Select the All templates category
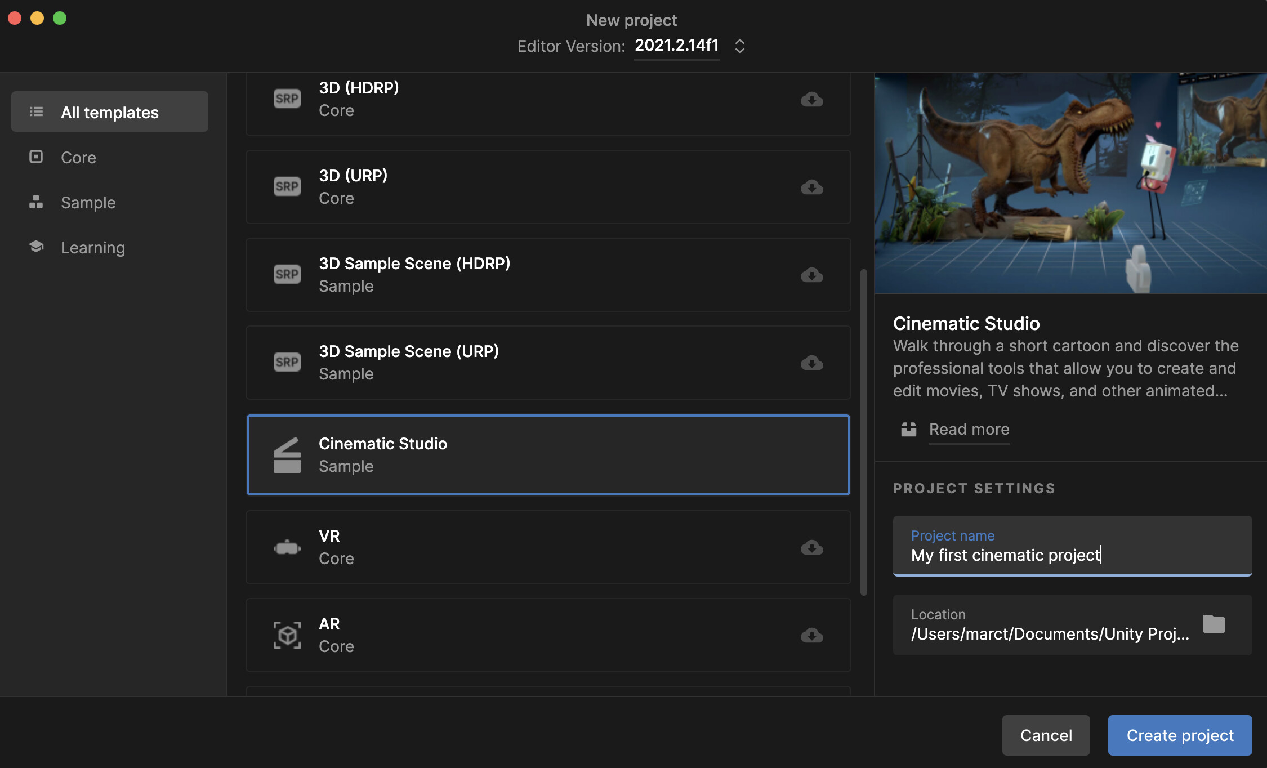1267x768 pixels. (x=110, y=111)
